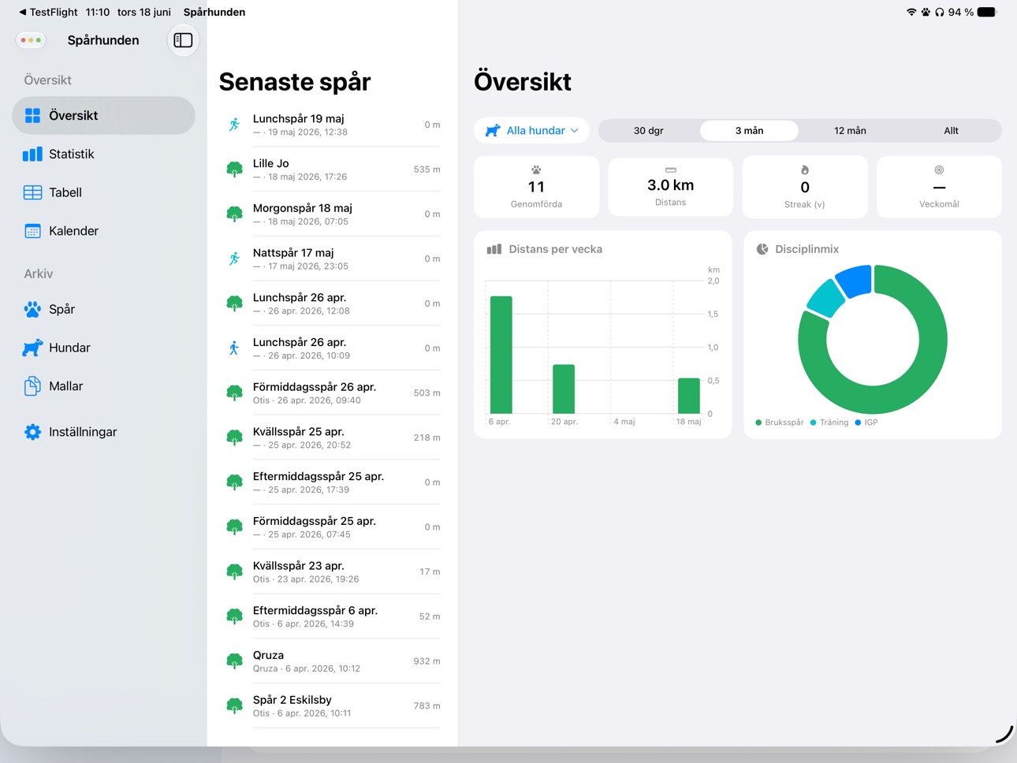
Task: Open the Lunchspår 19 maj track
Action: (x=332, y=125)
